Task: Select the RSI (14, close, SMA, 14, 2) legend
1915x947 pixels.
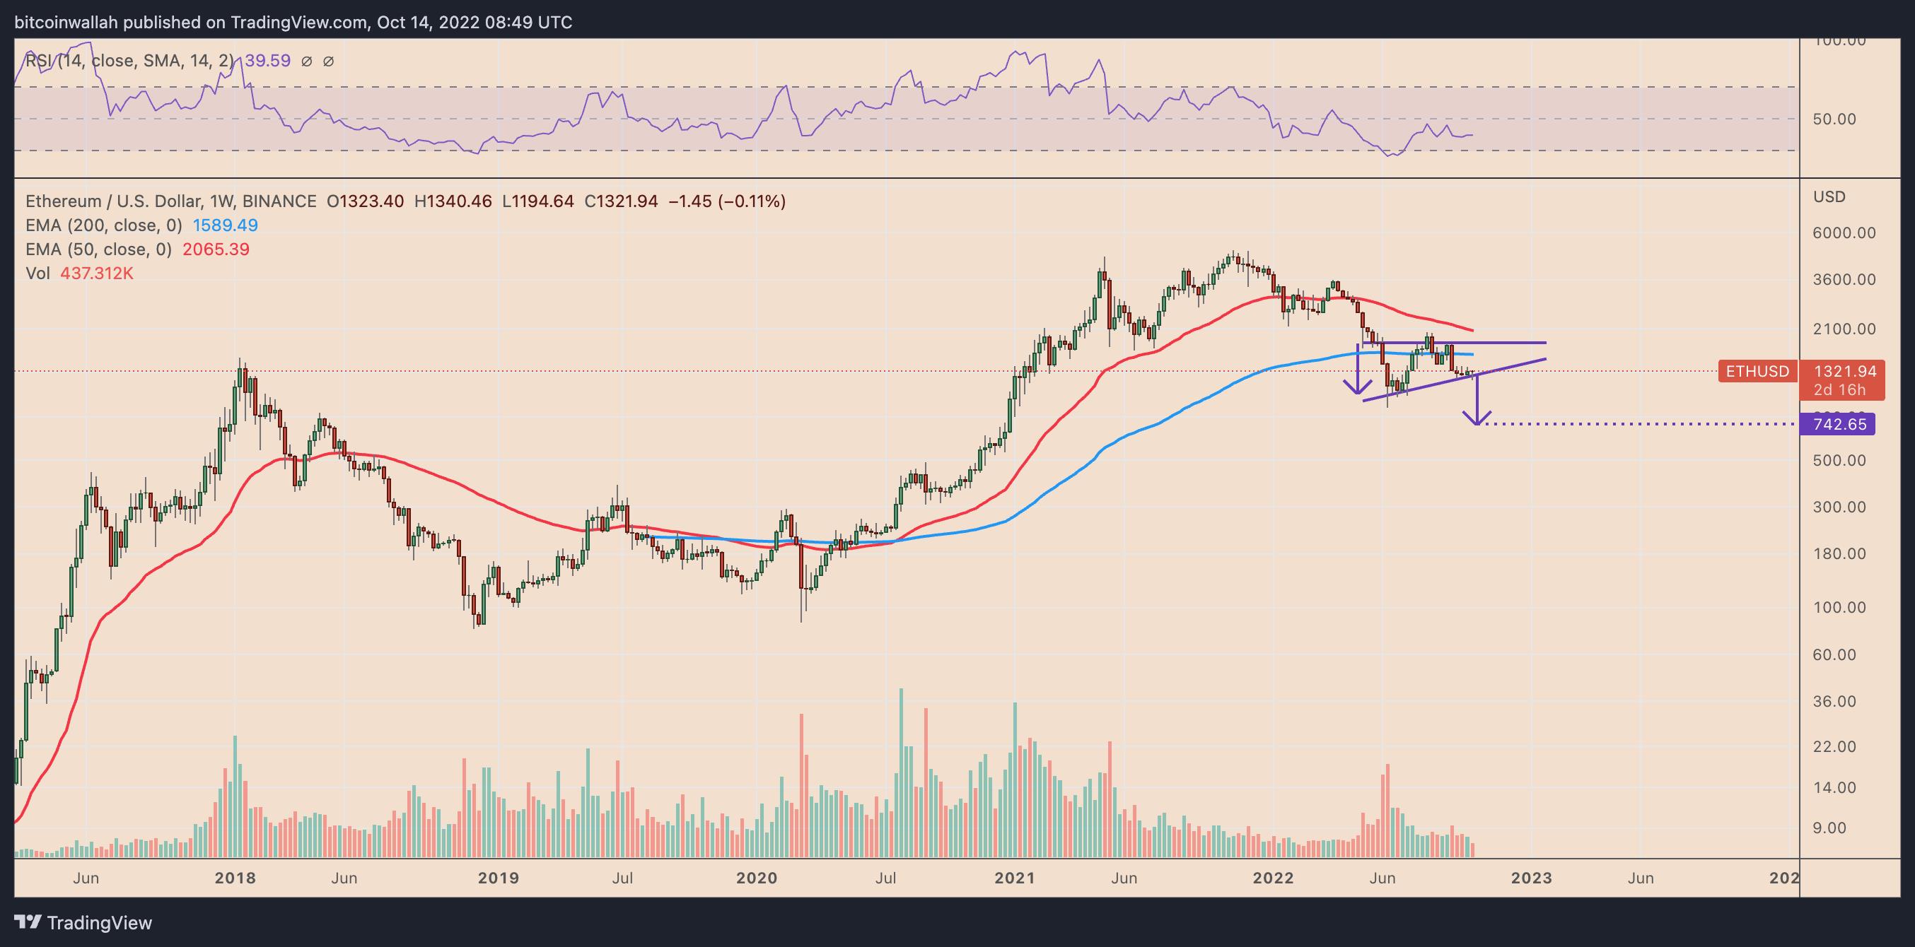Action: tap(128, 61)
